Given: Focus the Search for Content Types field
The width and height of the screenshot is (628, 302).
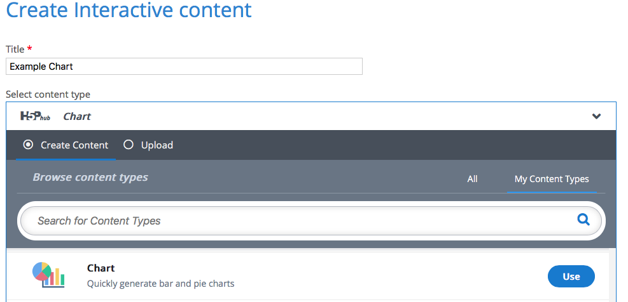Looking at the screenshot, I should pos(299,221).
